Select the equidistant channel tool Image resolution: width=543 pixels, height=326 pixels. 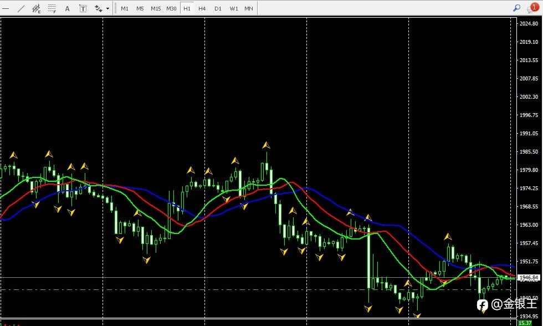[x=37, y=9]
